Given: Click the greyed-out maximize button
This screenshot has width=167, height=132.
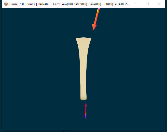Looking at the screenshot, I should point(147,4).
